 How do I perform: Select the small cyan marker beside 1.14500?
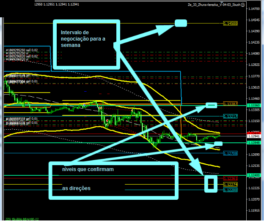point(181,24)
